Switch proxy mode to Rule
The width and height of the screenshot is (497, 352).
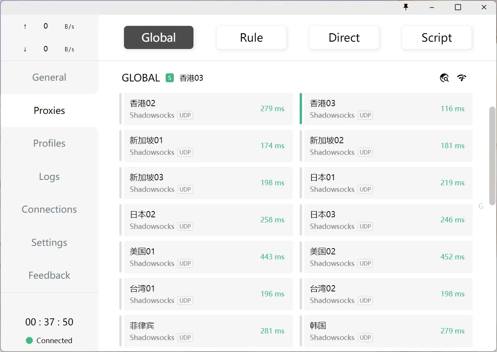pos(251,37)
